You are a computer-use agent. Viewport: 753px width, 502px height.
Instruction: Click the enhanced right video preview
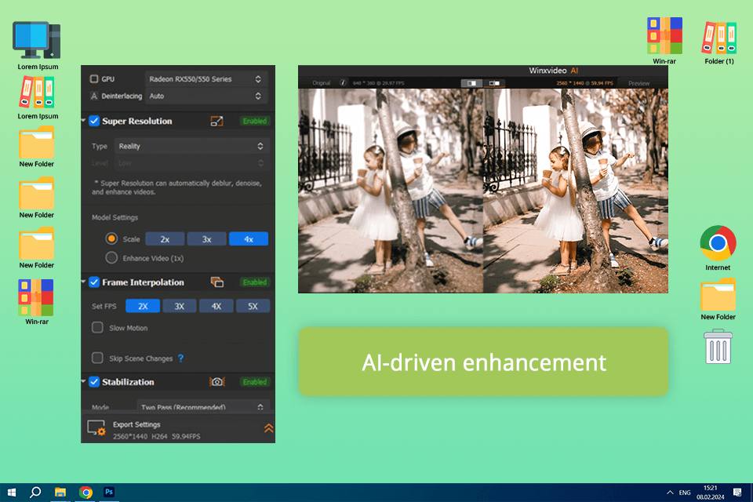[x=575, y=191]
